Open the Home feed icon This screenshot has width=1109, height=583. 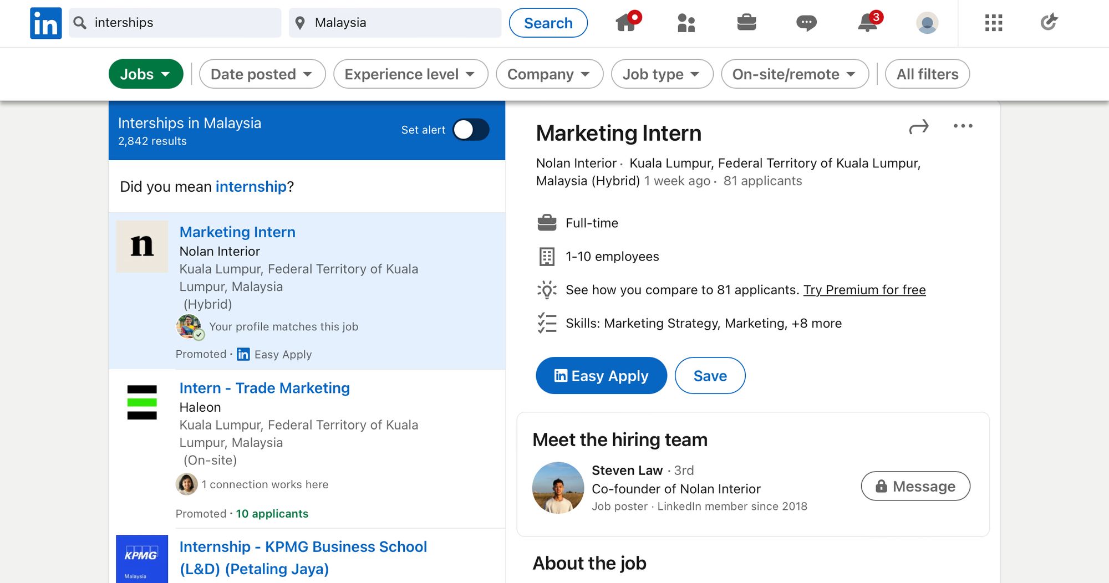627,22
